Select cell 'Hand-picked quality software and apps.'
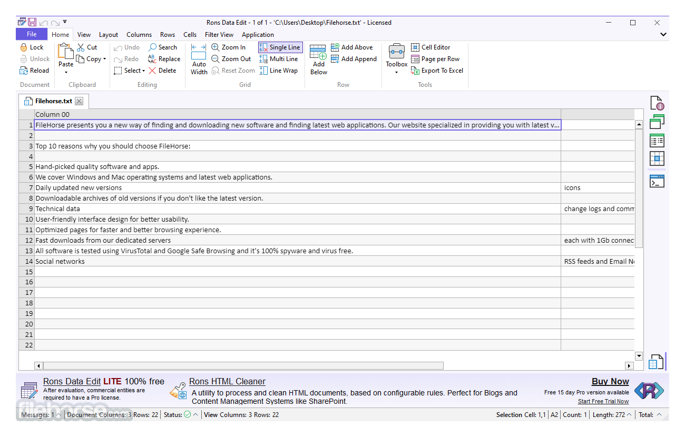This screenshot has width=685, height=437. 298,167
